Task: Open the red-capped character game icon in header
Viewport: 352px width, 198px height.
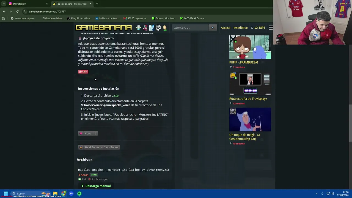Action: click(x=145, y=28)
